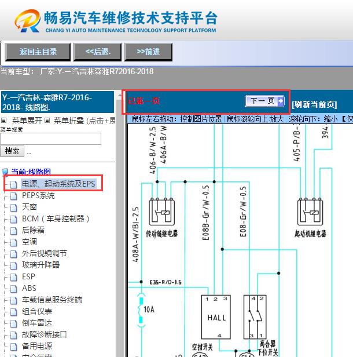Click the document icon beside ESP

point(14,277)
